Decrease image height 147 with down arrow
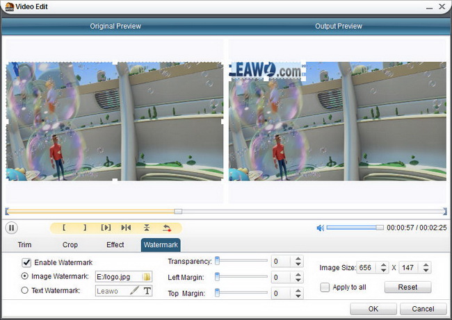This screenshot has width=452, height=320. click(426, 271)
